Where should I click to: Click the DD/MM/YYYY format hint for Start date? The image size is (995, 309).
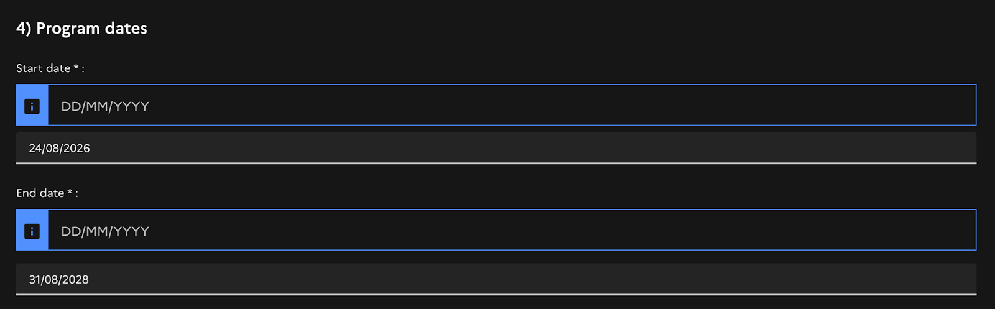104,106
